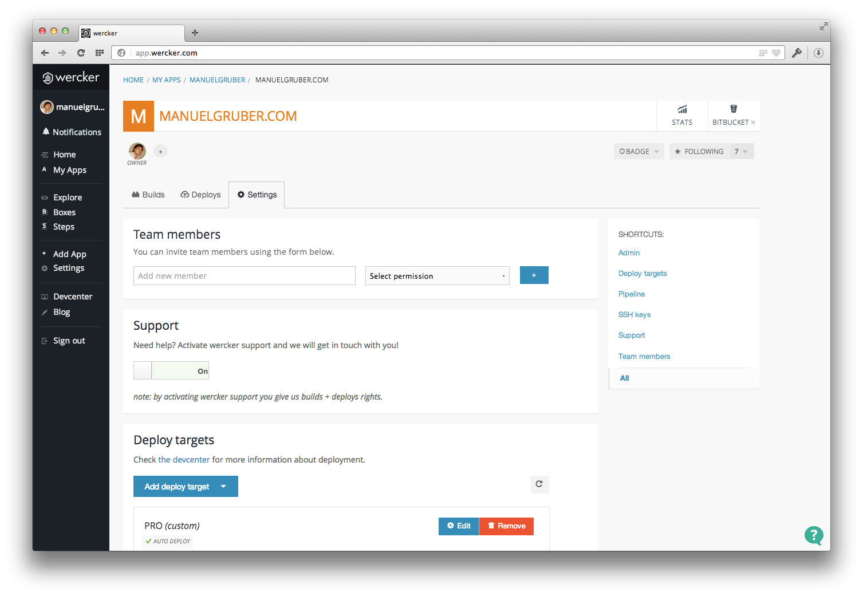Click the small plus next to owner avatar
The image size is (863, 596).
[x=160, y=151]
